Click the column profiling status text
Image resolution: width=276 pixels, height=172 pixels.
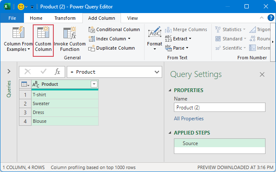coord(93,167)
